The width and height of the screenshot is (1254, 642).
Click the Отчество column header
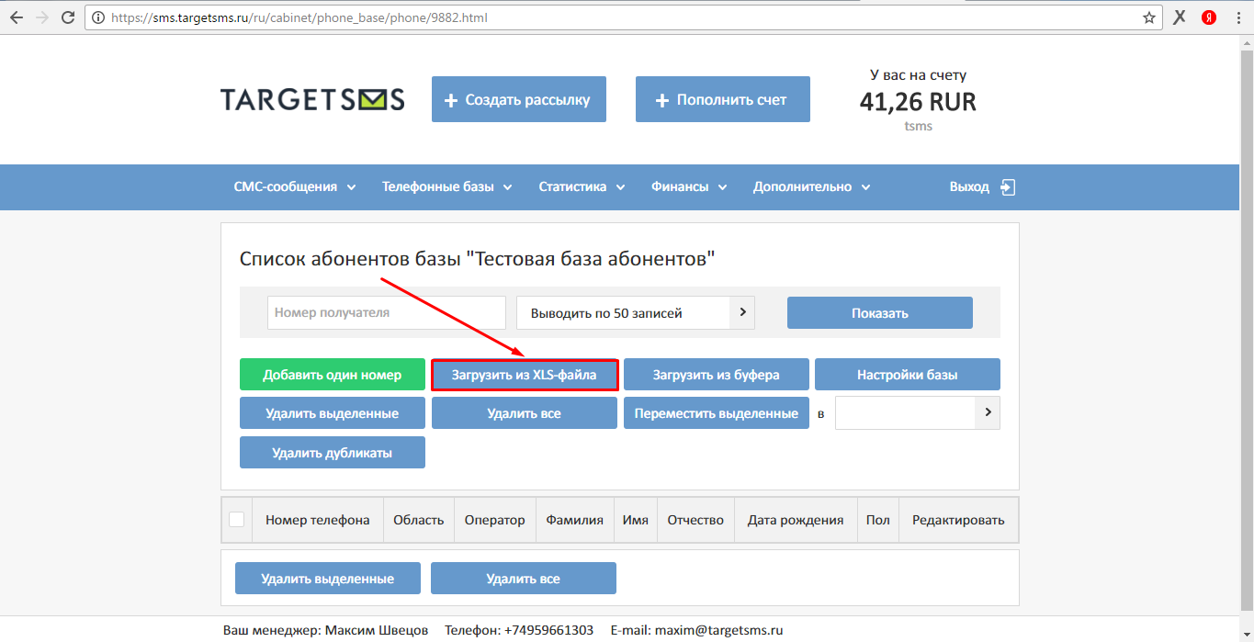coord(696,520)
